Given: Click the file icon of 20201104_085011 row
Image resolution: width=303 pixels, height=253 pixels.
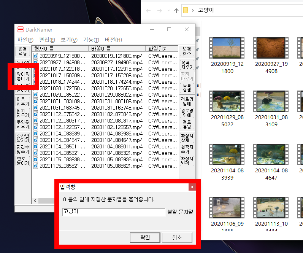Looking at the screenshot, I should pyautogui.click(x=36, y=146).
